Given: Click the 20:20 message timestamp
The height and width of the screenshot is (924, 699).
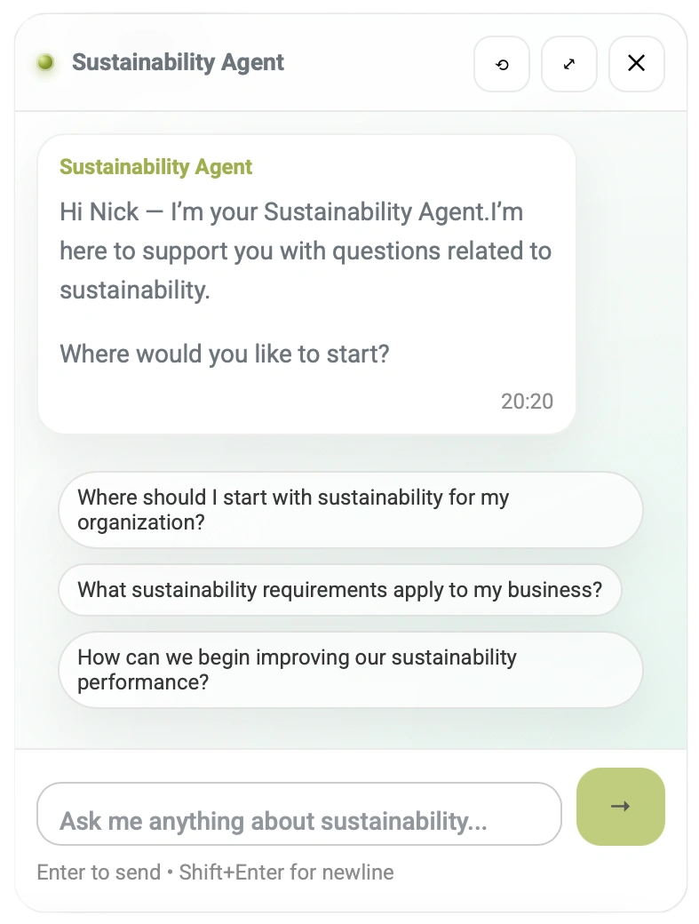Looking at the screenshot, I should coord(527,402).
